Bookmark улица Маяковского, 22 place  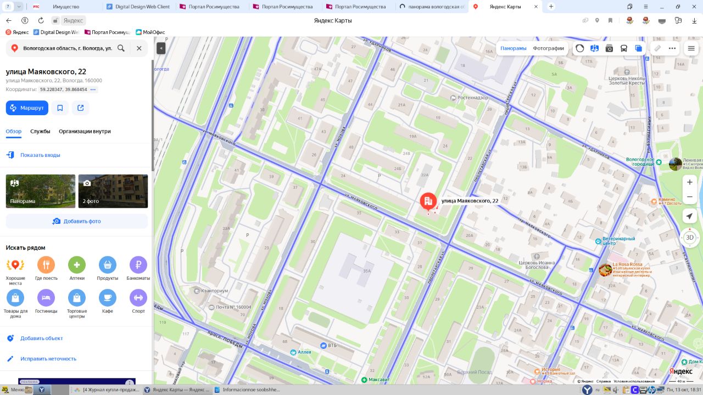tap(60, 108)
